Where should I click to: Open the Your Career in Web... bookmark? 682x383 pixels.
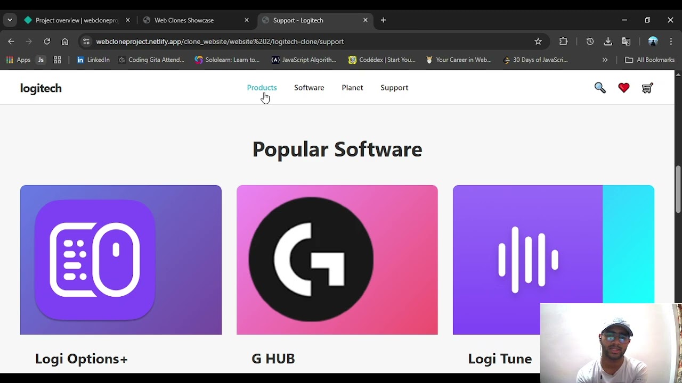point(459,60)
